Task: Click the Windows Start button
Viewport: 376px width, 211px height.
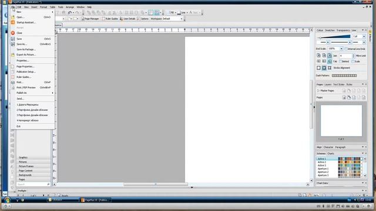Action: (x=7, y=200)
